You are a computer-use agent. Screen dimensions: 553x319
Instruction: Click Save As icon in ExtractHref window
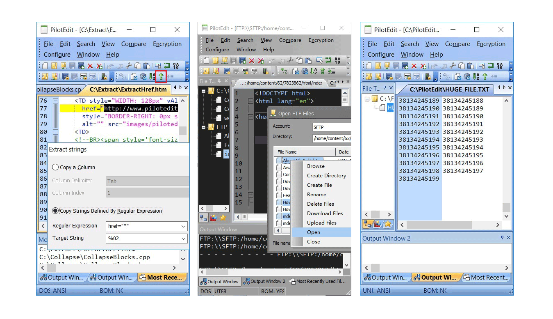[81, 66]
